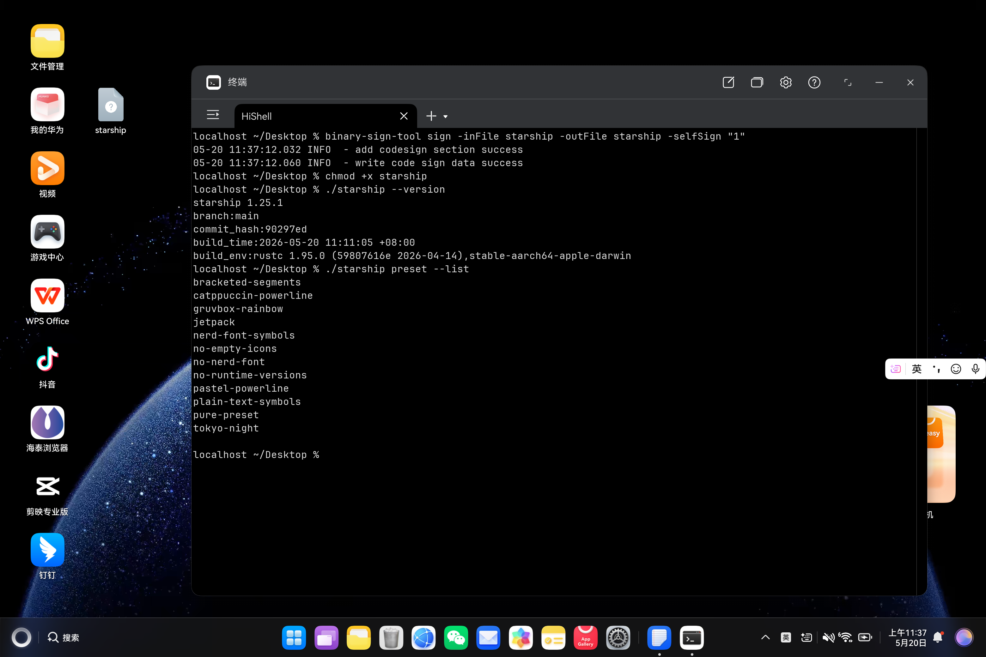Click the 终端 app icon in the title bar
986x657 pixels.
click(213, 82)
